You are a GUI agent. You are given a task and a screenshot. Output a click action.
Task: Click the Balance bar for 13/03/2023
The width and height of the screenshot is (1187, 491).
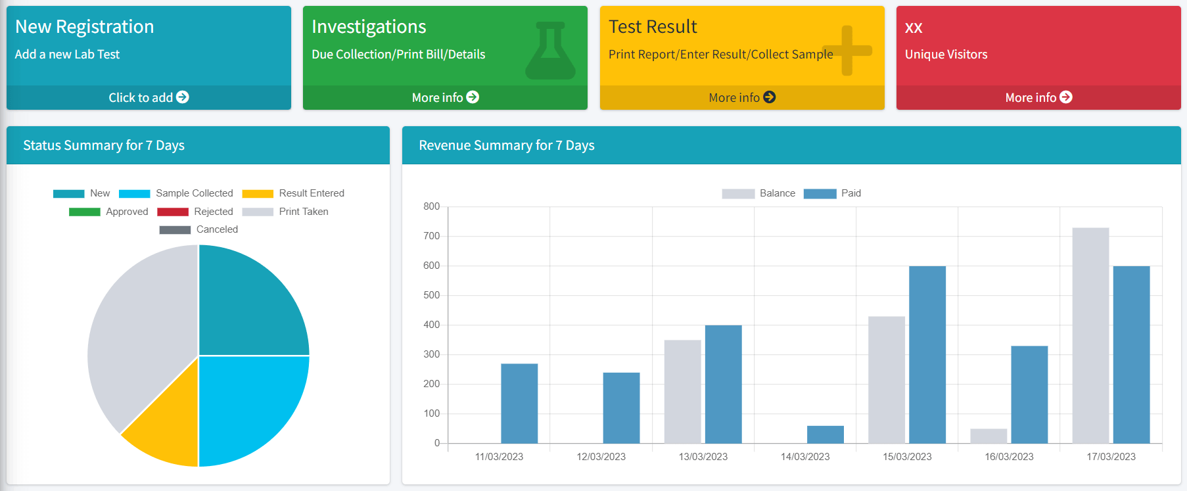[682, 391]
